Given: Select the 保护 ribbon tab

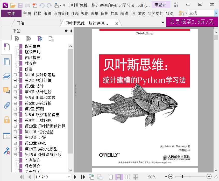Looking at the screenshot, I should (104, 13).
